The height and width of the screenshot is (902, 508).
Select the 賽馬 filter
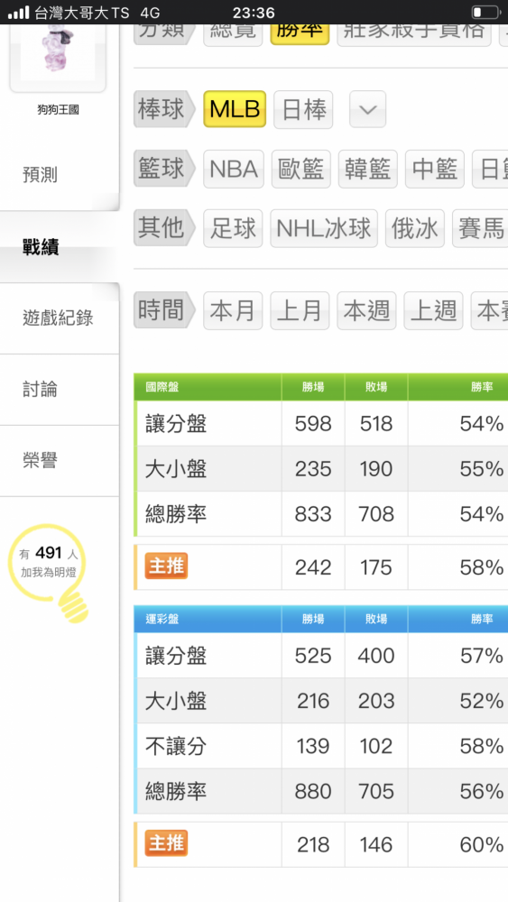coord(481,228)
